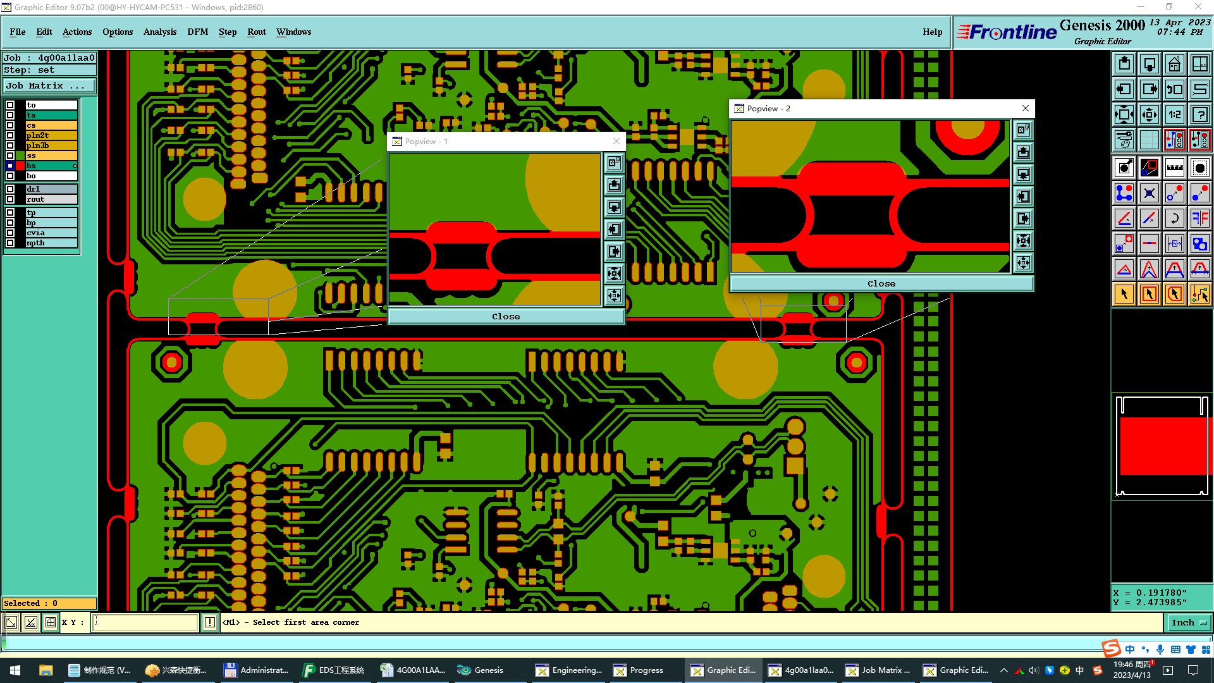Expand the hidden system tray icons chevron

point(1004,670)
